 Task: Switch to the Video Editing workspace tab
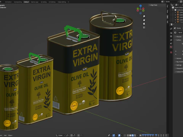[x=62, y=2]
